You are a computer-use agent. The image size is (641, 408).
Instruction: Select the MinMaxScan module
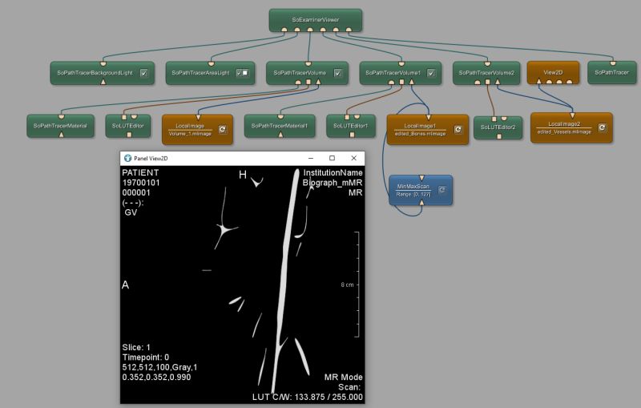(421, 190)
